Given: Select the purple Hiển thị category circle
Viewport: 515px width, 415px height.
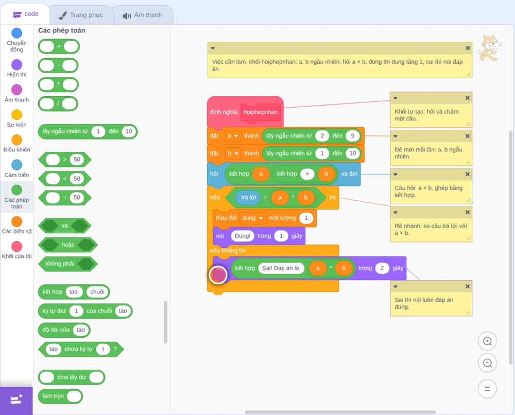Looking at the screenshot, I should (x=17, y=65).
